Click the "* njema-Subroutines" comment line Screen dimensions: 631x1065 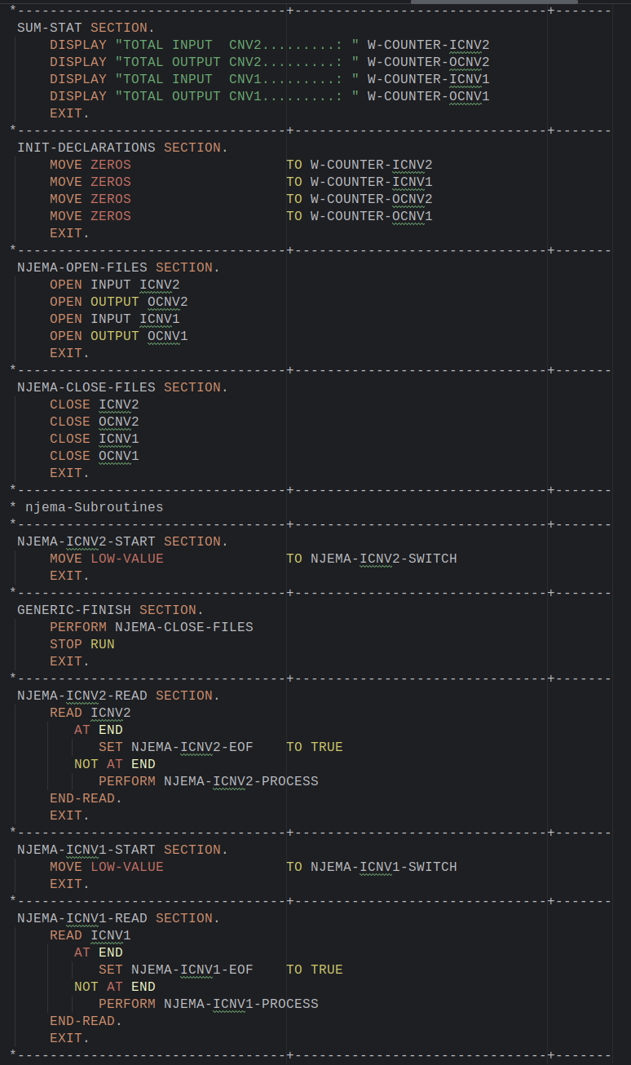tap(90, 507)
